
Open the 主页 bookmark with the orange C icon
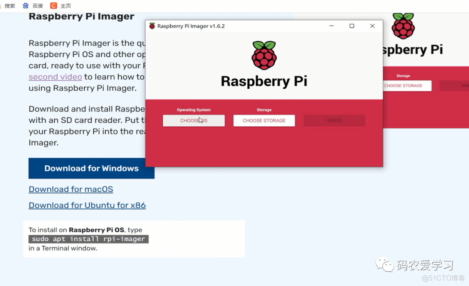click(x=61, y=6)
